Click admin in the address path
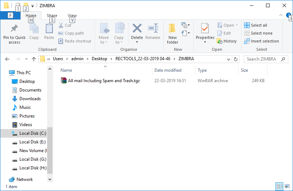Image resolution: width=293 pixels, height=191 pixels. (x=77, y=59)
